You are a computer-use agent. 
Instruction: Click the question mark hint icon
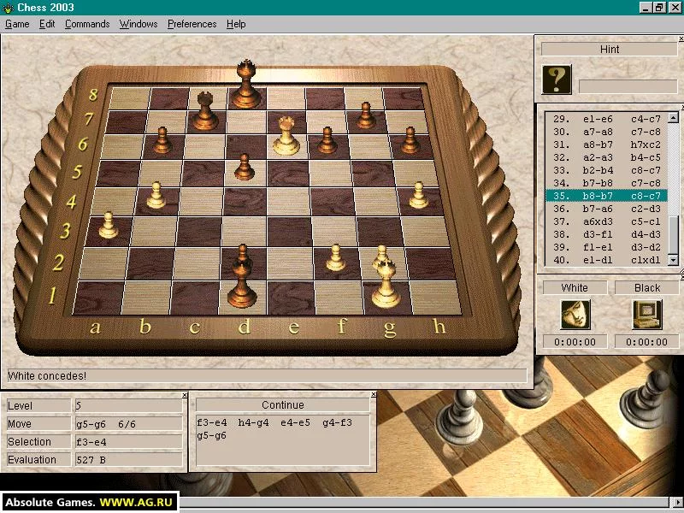tap(557, 80)
